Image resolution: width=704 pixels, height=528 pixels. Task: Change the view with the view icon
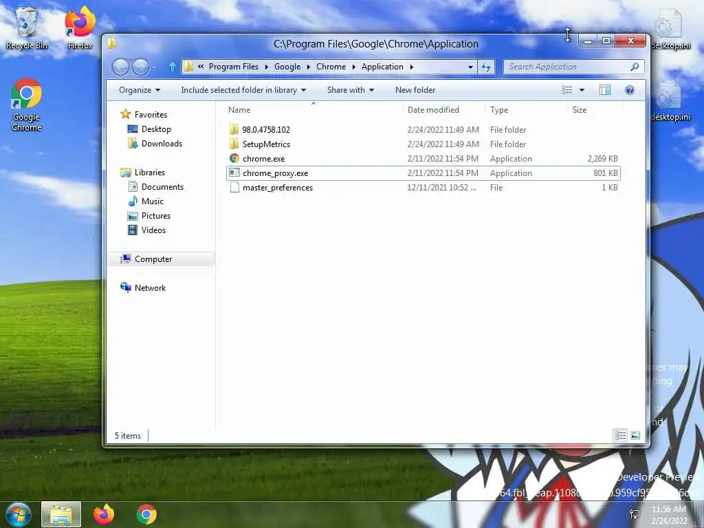[567, 90]
